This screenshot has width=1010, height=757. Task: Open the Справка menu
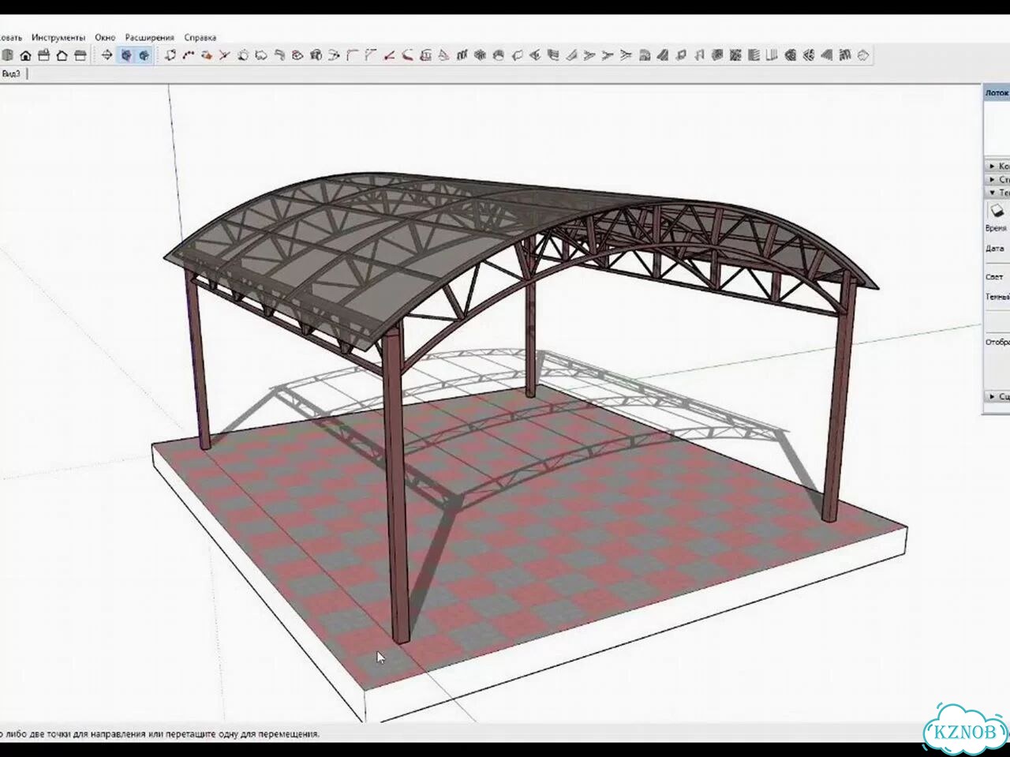tap(200, 37)
